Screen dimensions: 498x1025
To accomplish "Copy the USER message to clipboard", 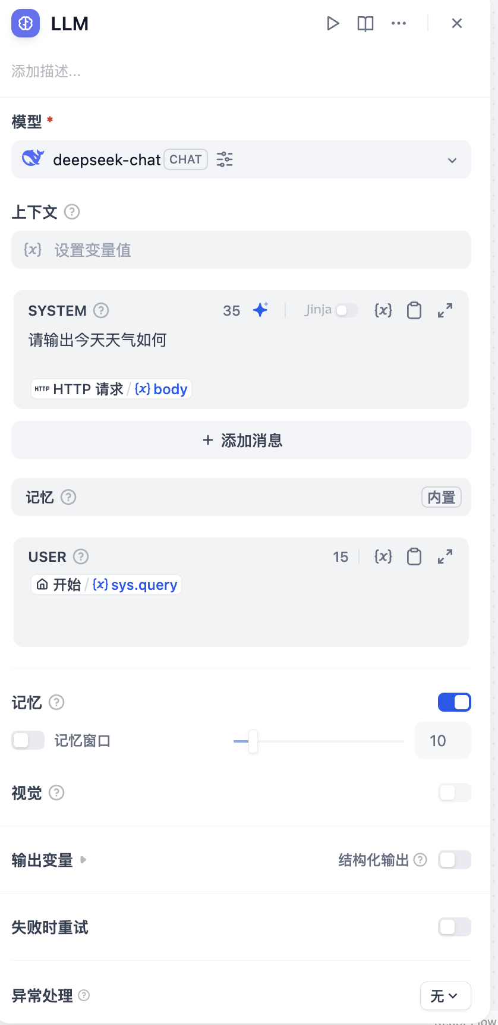I will pyautogui.click(x=414, y=556).
